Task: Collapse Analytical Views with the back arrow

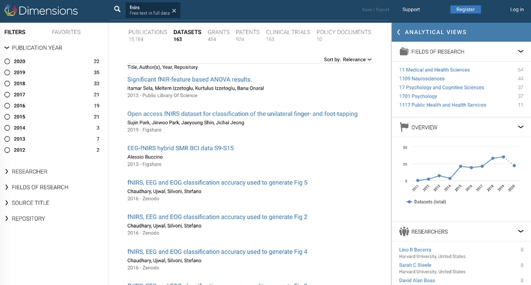Action: click(x=399, y=32)
